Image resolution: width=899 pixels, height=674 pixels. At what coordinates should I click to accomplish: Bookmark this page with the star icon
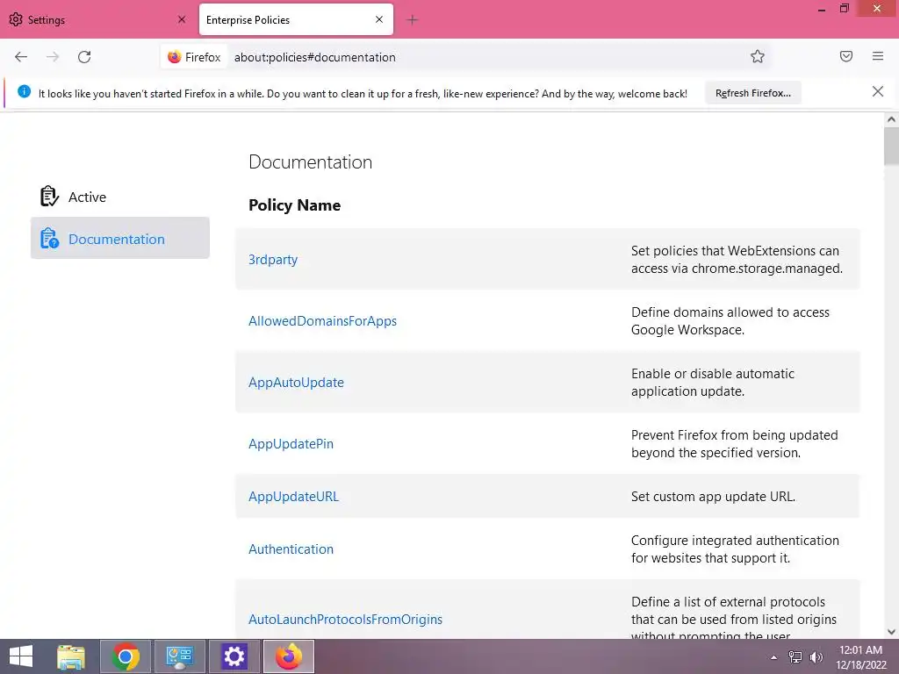coord(758,56)
